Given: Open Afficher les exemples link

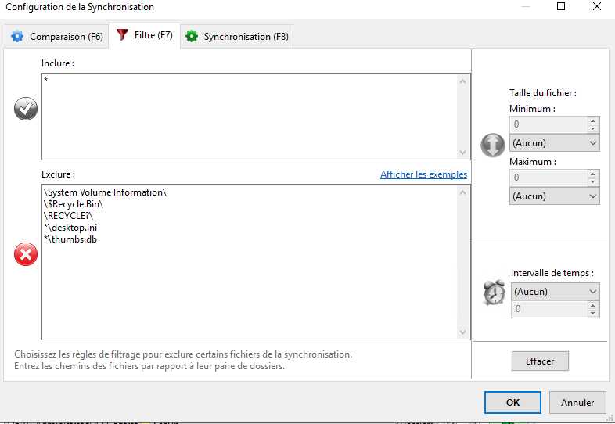Looking at the screenshot, I should 423,174.
